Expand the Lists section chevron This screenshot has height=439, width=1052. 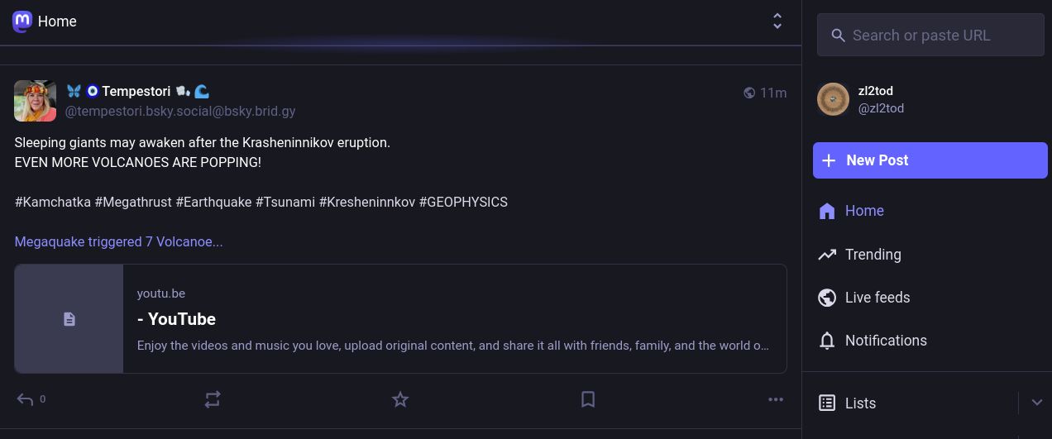pyautogui.click(x=1036, y=403)
